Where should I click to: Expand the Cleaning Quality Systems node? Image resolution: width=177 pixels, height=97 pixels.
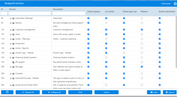point(11,58)
